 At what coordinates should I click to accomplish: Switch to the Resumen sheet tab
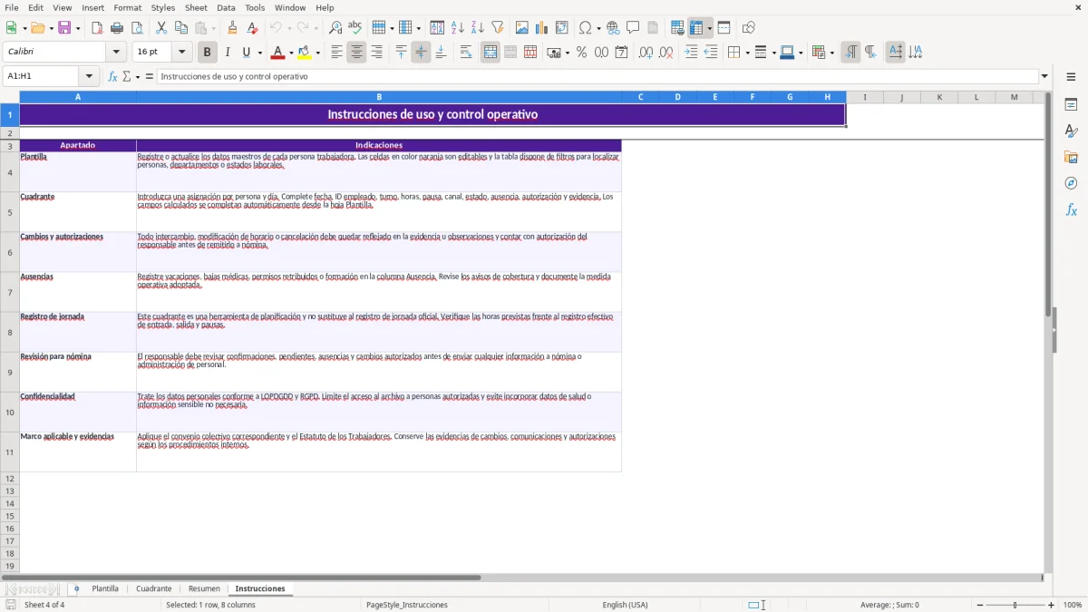tap(204, 588)
